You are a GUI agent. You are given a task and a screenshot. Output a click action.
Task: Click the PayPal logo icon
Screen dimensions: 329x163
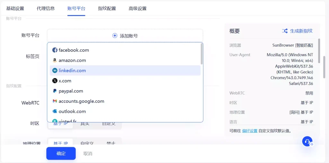55,91
